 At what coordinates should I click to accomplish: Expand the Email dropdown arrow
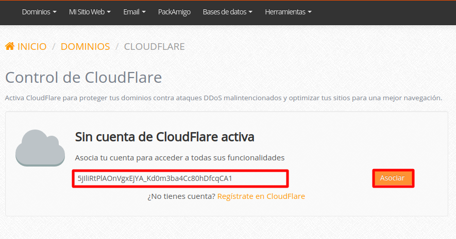pyautogui.click(x=144, y=12)
